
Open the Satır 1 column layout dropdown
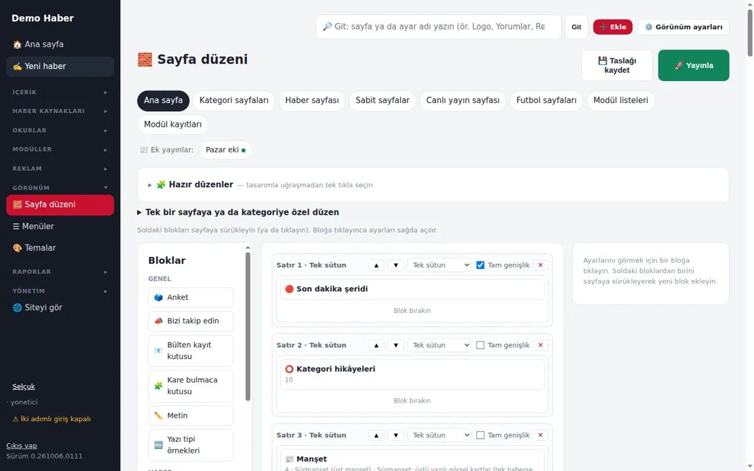439,265
